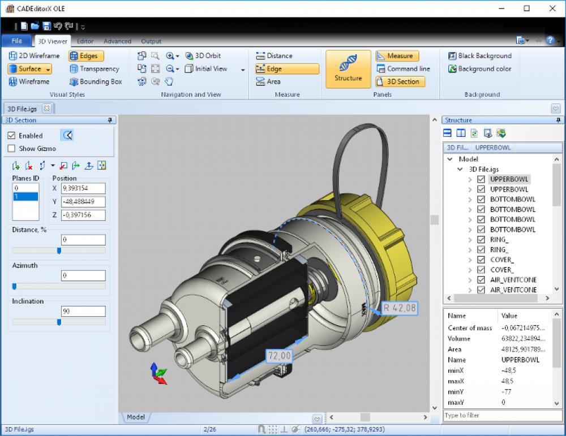Open the Structure panel

[348, 69]
